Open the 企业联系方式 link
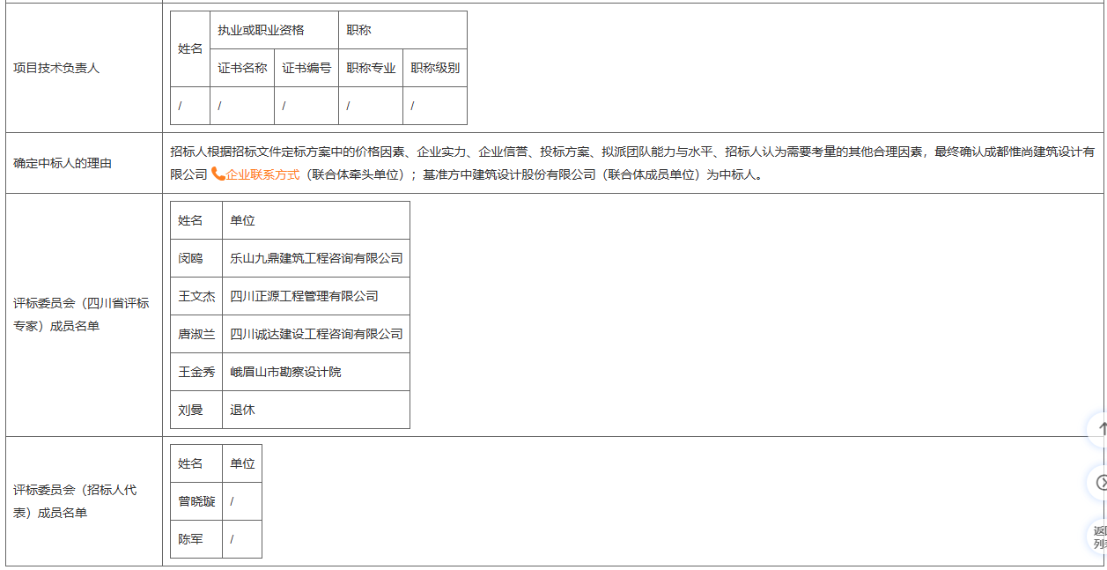Viewport: 1107px width, 570px height. 262,174
